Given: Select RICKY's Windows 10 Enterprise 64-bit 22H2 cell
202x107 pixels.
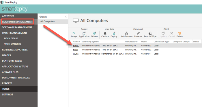Looking at the screenshot, I should (x=103, y=54).
